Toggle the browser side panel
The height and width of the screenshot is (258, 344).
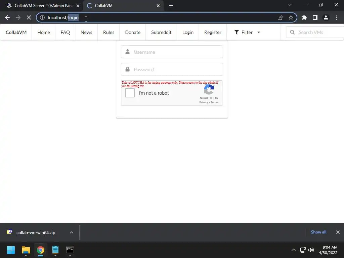click(315, 17)
